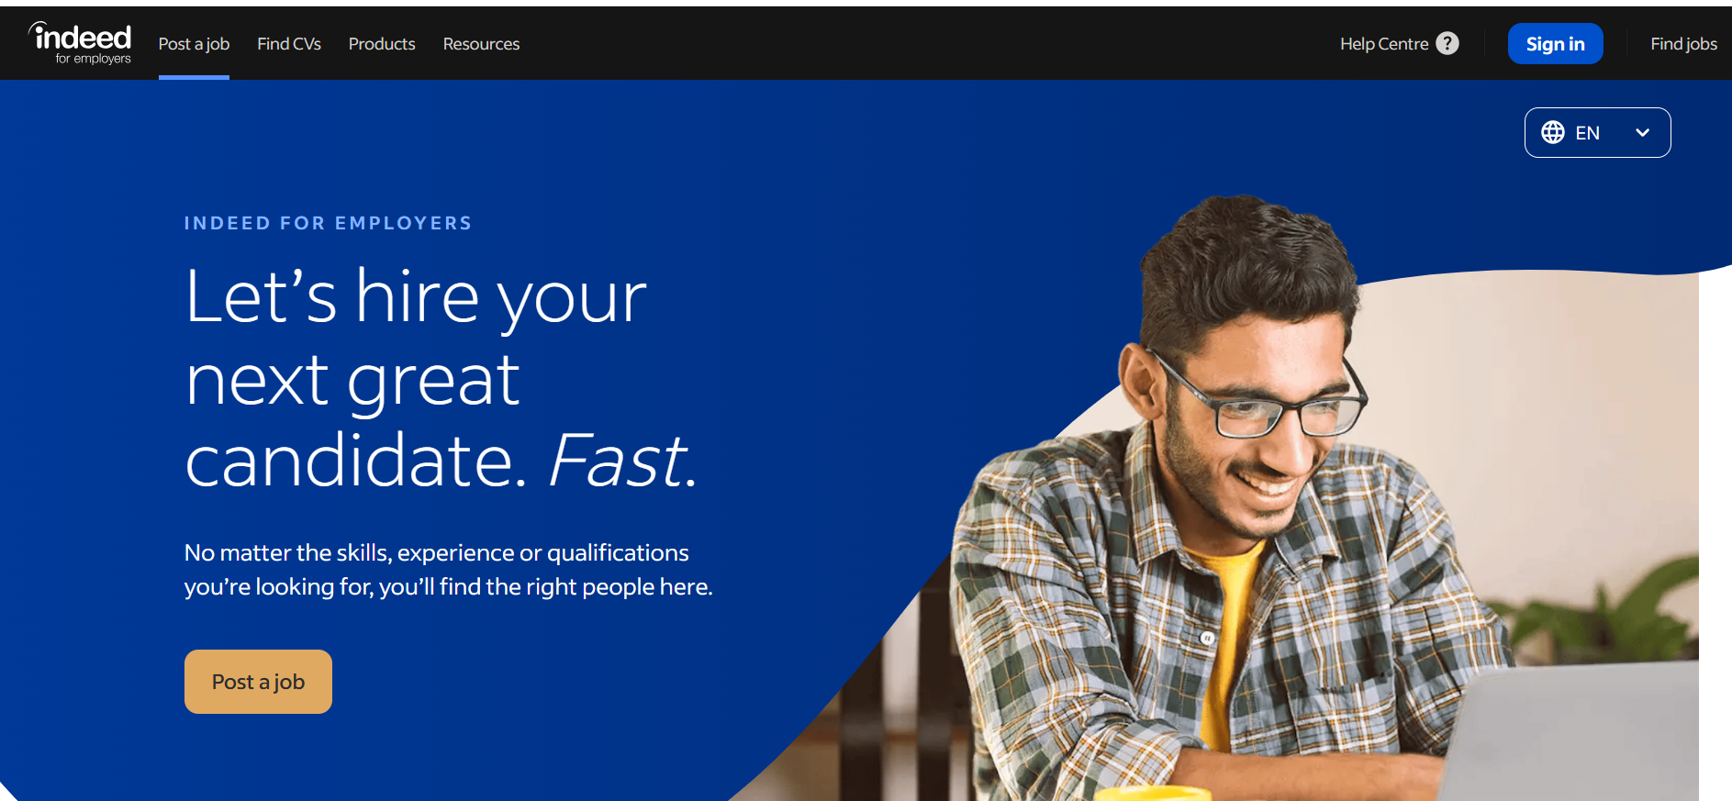This screenshot has height=801, width=1732.
Task: Go to the Help Centre link
Action: [1384, 43]
